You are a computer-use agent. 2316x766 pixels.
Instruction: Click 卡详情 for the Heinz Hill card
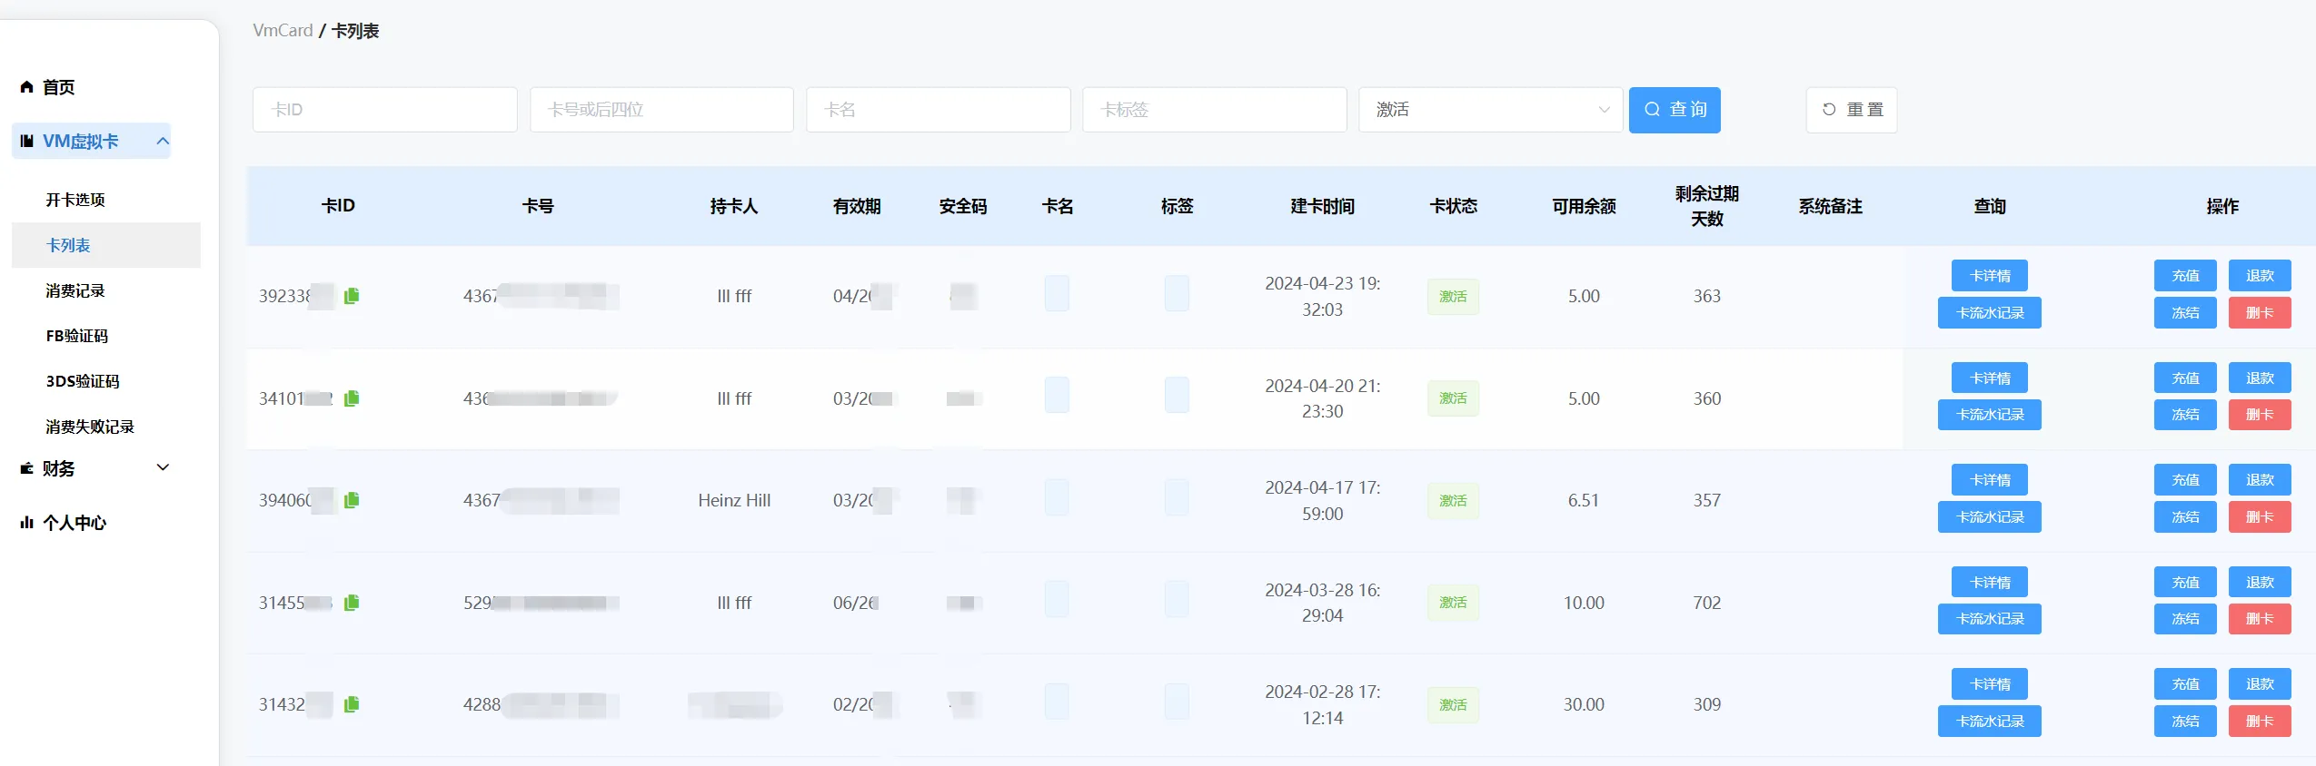click(x=1989, y=480)
